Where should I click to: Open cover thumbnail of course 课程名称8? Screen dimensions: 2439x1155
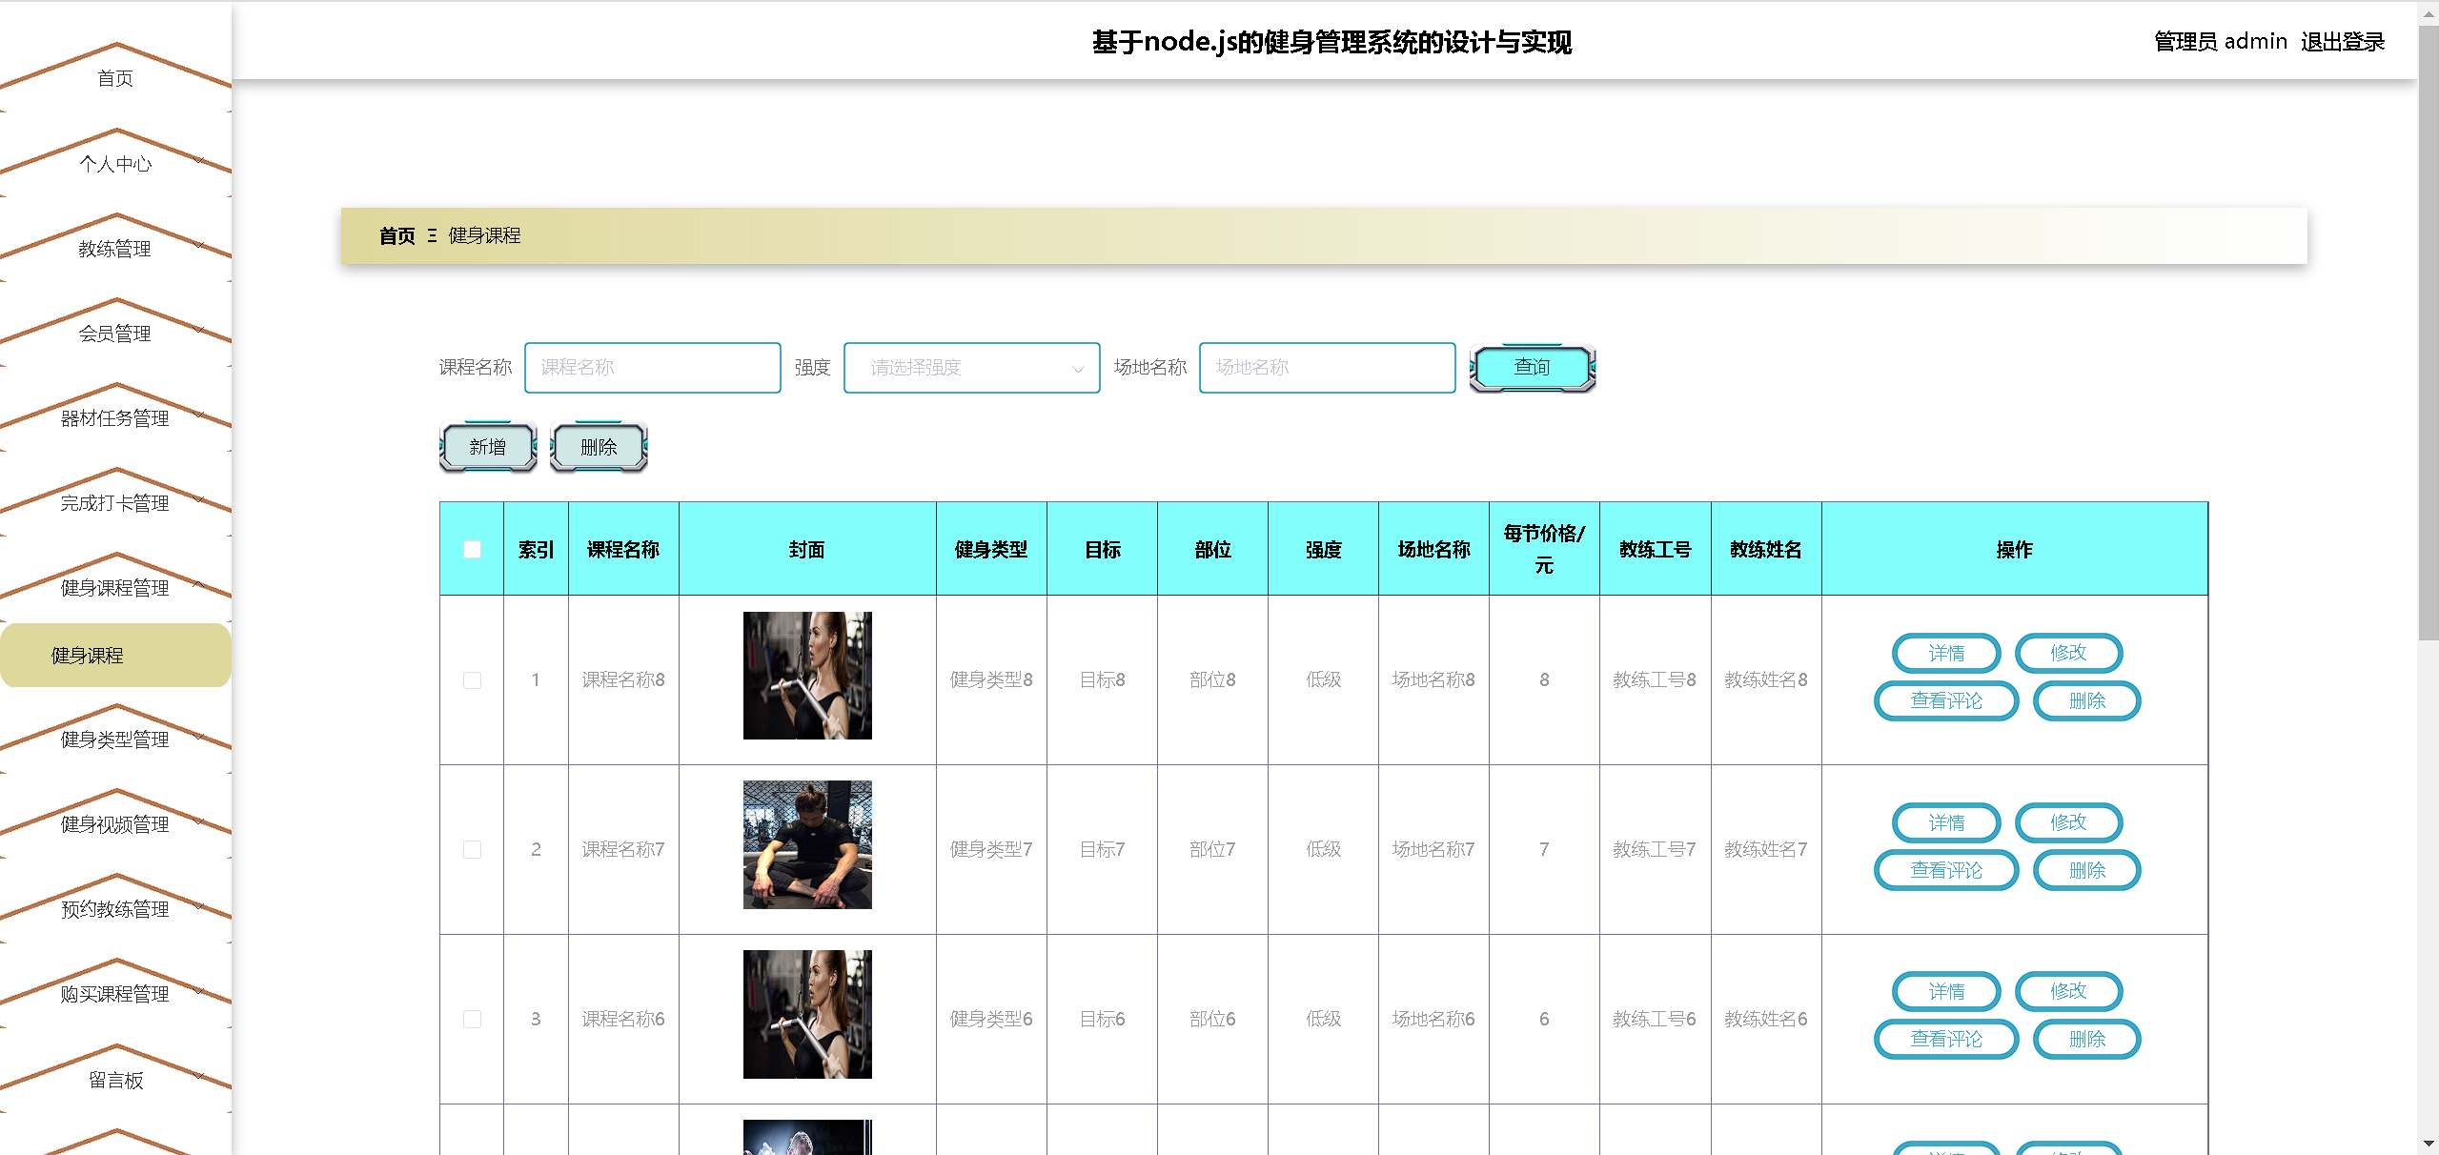(806, 676)
